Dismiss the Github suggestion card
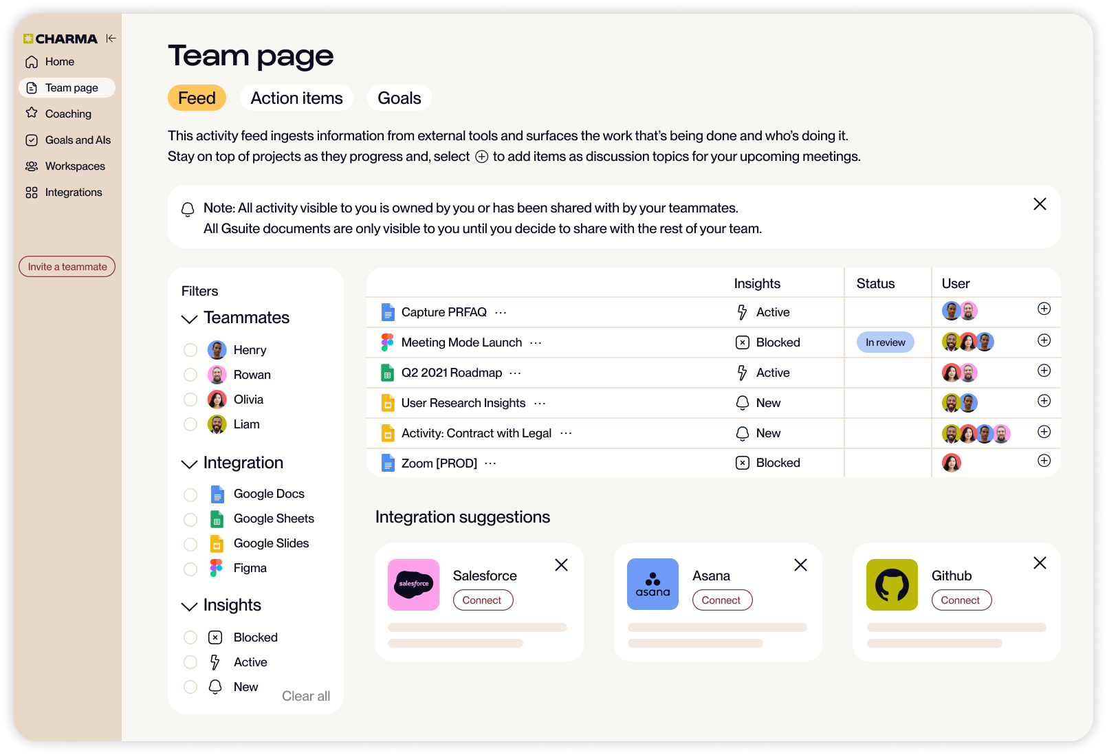The height and width of the screenshot is (755, 1107). (1040, 563)
